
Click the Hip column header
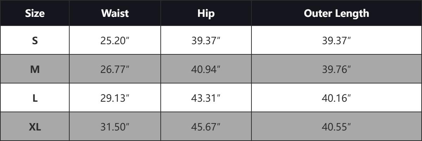(x=206, y=13)
